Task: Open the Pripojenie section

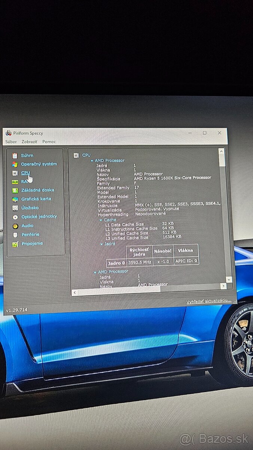Action: [x=32, y=243]
